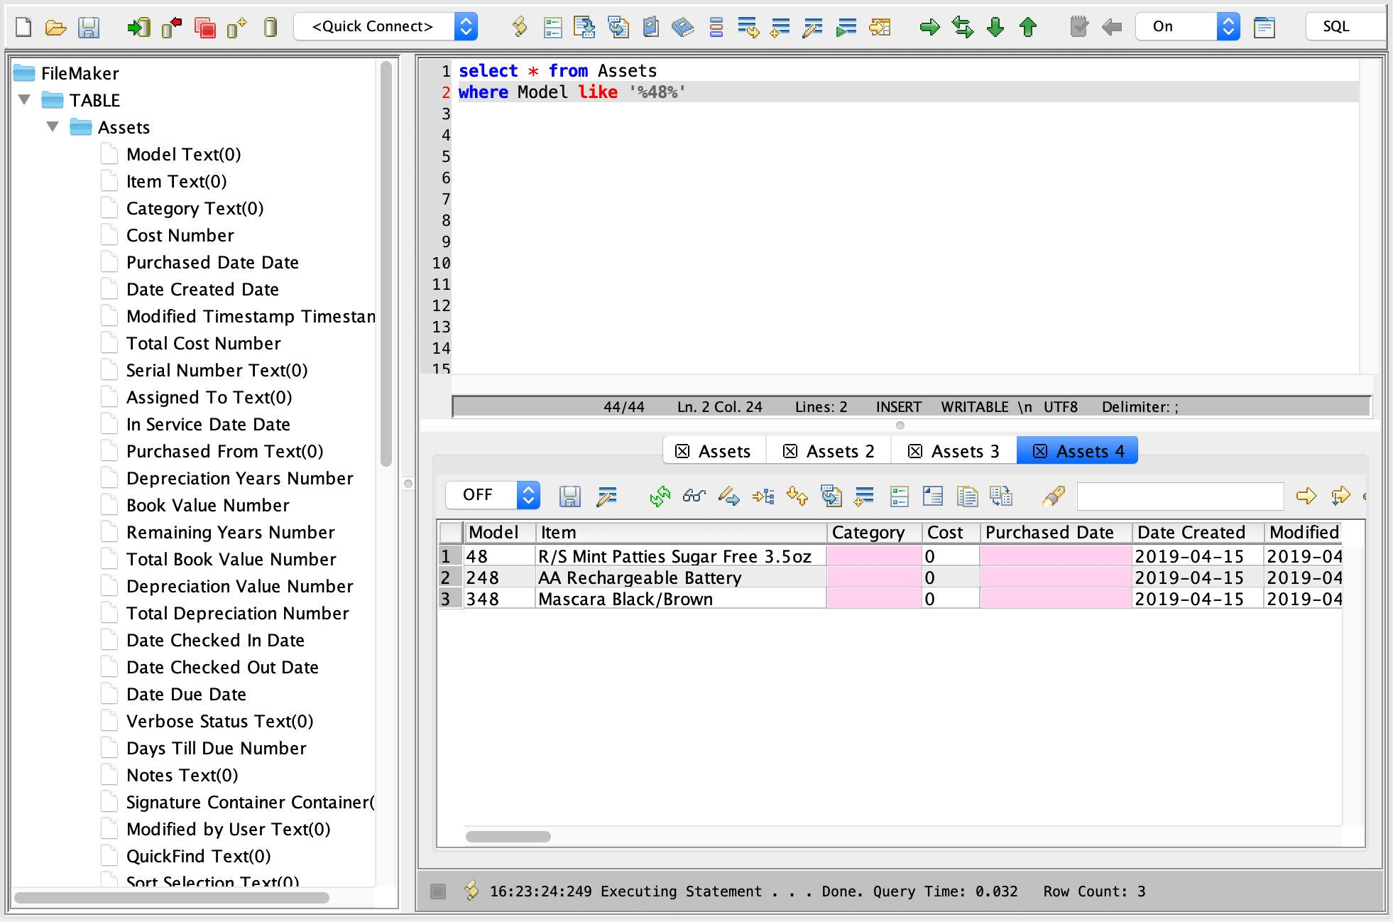This screenshot has width=1393, height=922.
Task: Select the 'Date Due Date' tree field
Action: 187,694
